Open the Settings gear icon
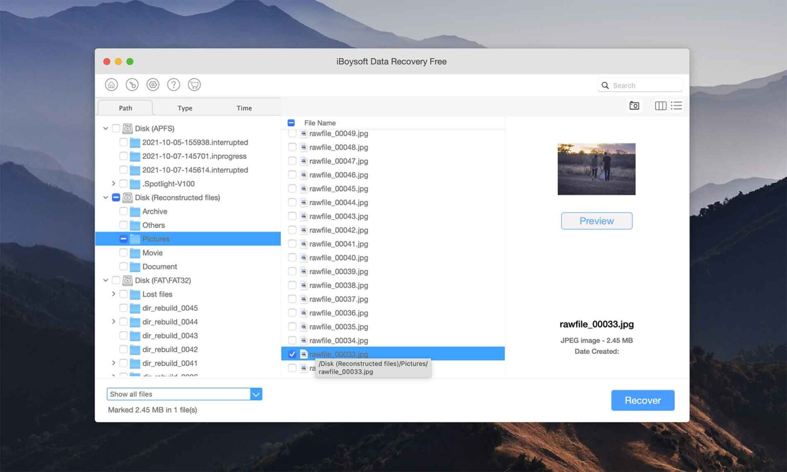 tap(153, 84)
